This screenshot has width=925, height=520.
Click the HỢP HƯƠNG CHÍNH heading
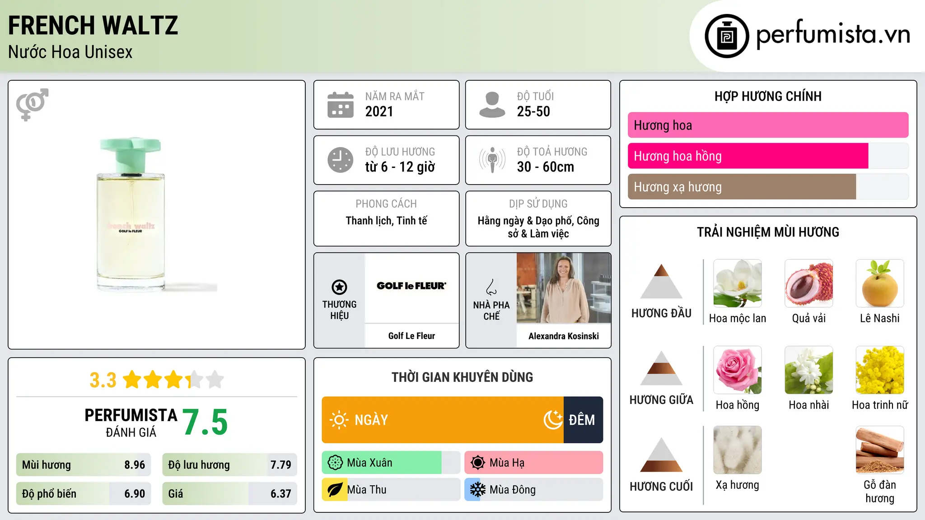[768, 96]
